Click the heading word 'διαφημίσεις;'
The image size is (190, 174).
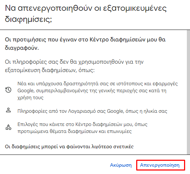coord(29,19)
